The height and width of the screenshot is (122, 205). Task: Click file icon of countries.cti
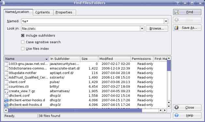pos(7,87)
